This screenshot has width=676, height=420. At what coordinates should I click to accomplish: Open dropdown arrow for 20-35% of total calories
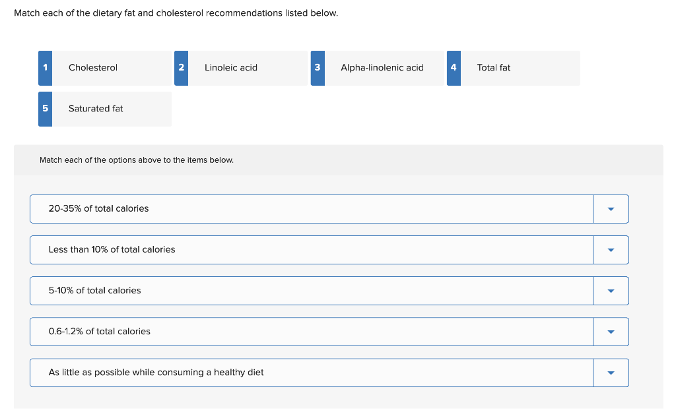point(611,209)
